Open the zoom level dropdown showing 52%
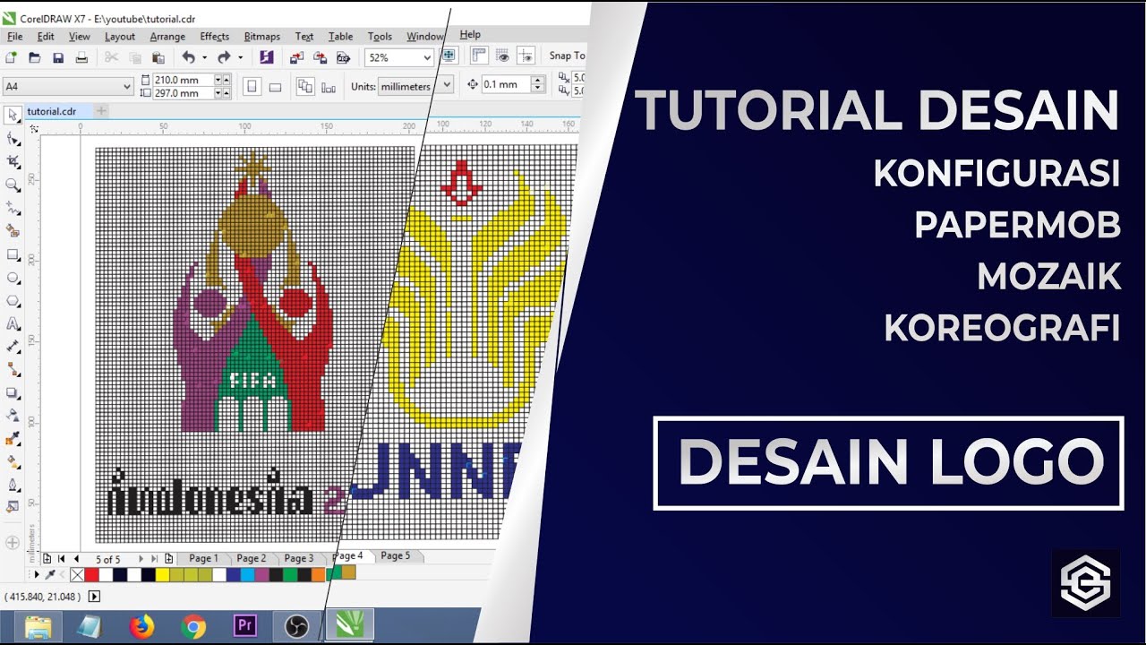 (x=427, y=57)
